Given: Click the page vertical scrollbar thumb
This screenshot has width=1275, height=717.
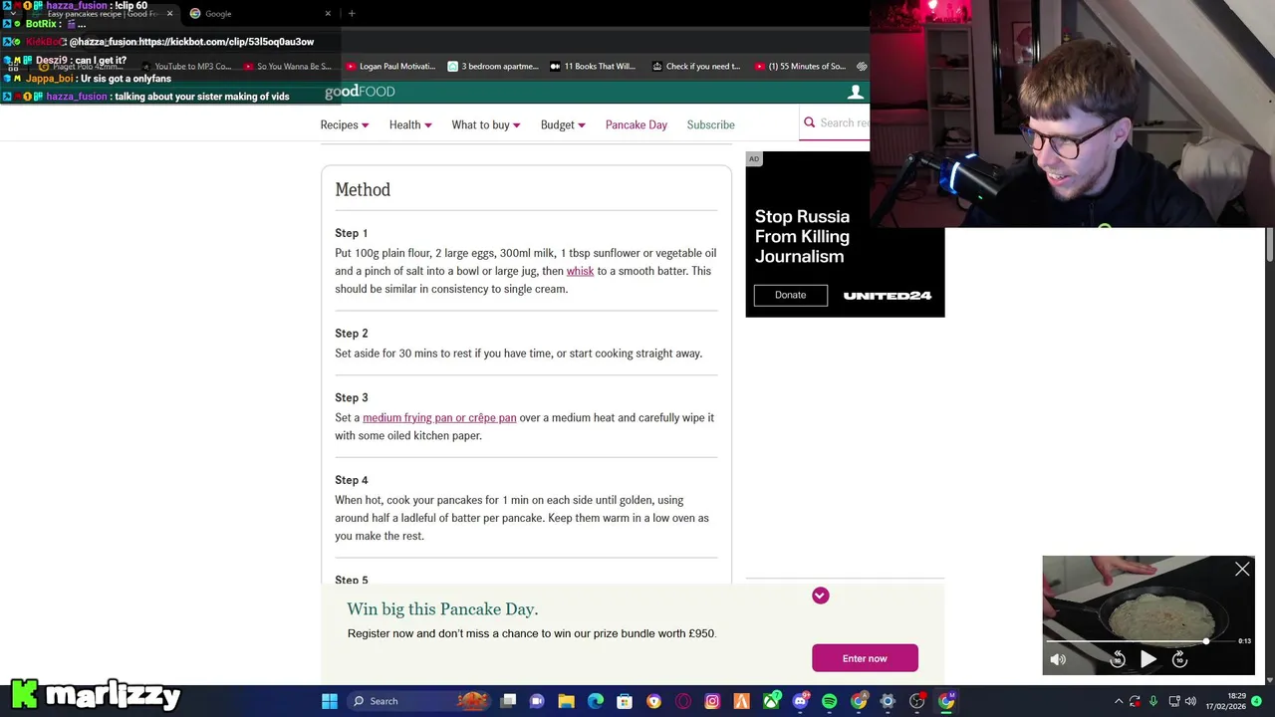Looking at the screenshot, I should (1269, 244).
